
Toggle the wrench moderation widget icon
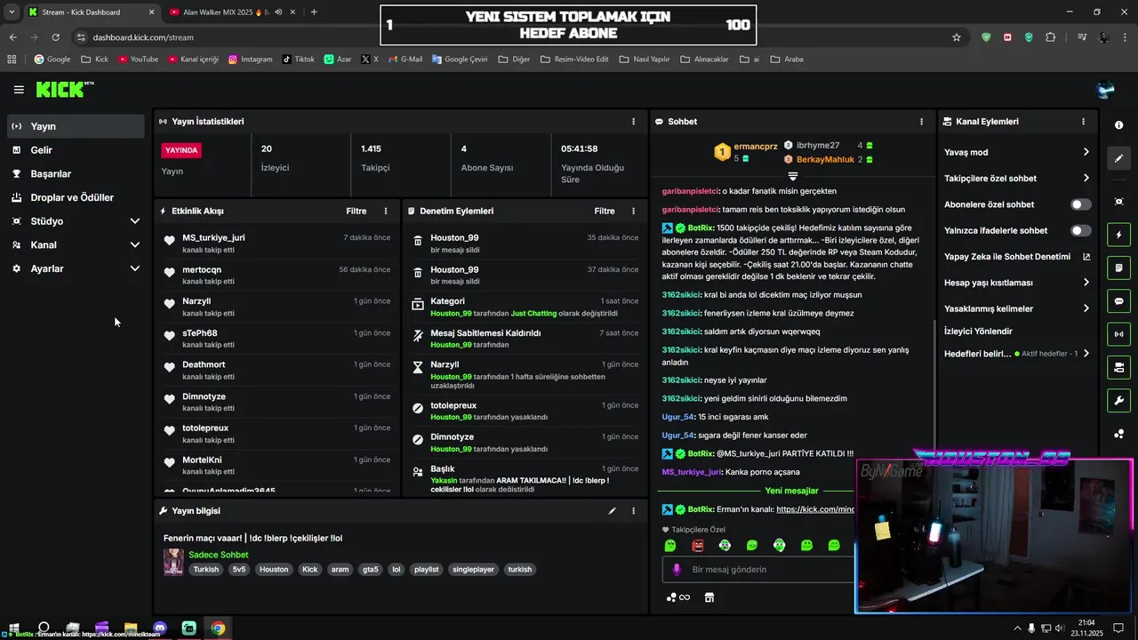click(1119, 400)
